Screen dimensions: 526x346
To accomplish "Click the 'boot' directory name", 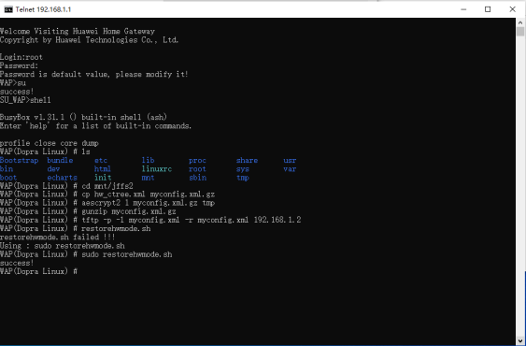I will tap(8, 178).
